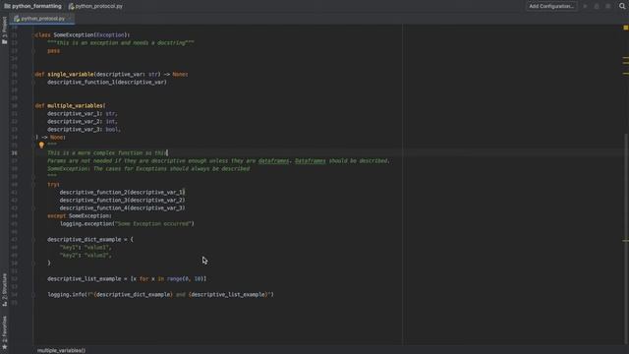The image size is (629, 354).
Task: Open the 2: Favorites tool window
Action: click(x=4, y=329)
